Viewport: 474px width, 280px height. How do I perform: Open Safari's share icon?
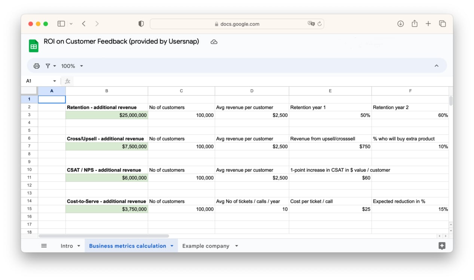[414, 23]
